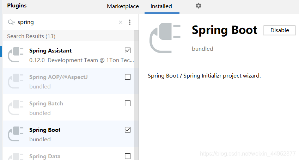Click the Spring AOP/@AspectJ plug icon
Viewport: 299px width, 160px height.
click(x=16, y=81)
